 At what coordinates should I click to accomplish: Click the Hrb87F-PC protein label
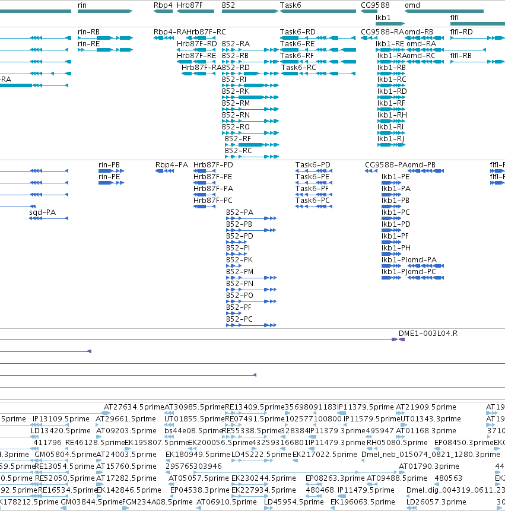coord(213,201)
